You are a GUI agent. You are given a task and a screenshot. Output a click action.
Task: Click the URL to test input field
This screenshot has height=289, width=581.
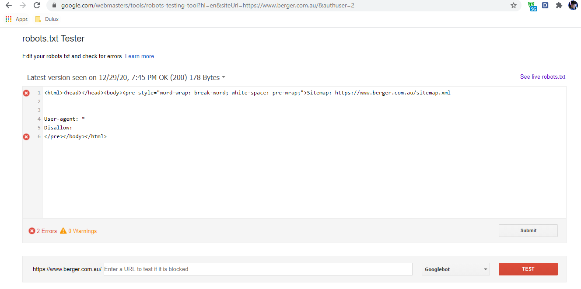tap(258, 269)
